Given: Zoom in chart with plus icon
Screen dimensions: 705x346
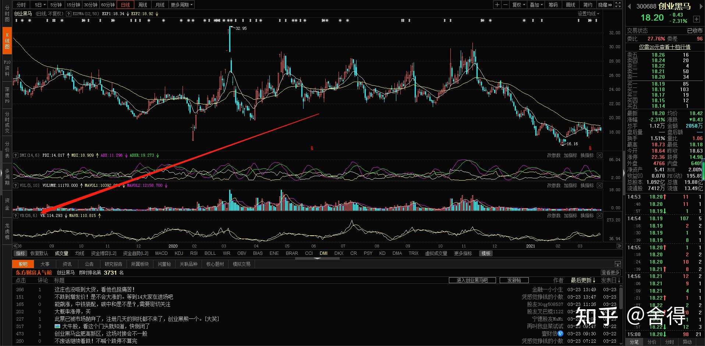Looking at the screenshot, I should point(497,5).
